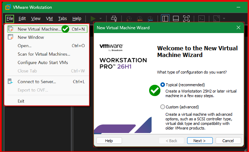Open the Snapshot Manager wrench icon
Screen dimensions: 249x152
coord(150,19)
